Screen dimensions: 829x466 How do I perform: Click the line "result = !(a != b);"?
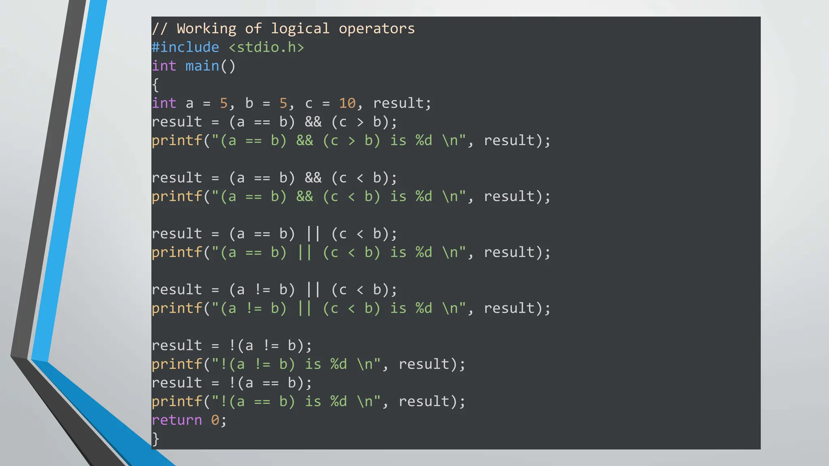coord(232,345)
